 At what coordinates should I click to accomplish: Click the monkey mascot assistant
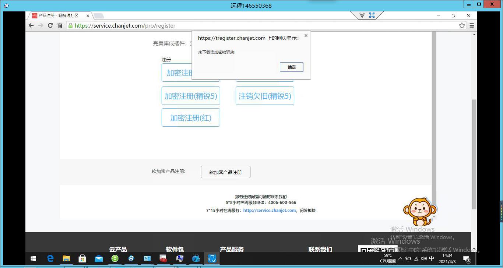420,211
